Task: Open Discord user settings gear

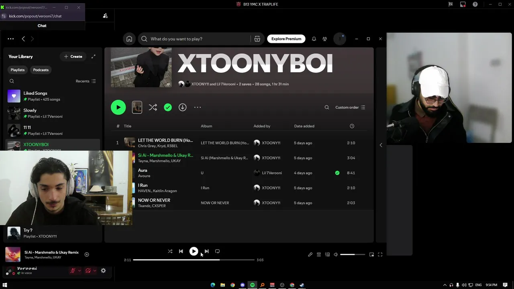Action: [103, 271]
